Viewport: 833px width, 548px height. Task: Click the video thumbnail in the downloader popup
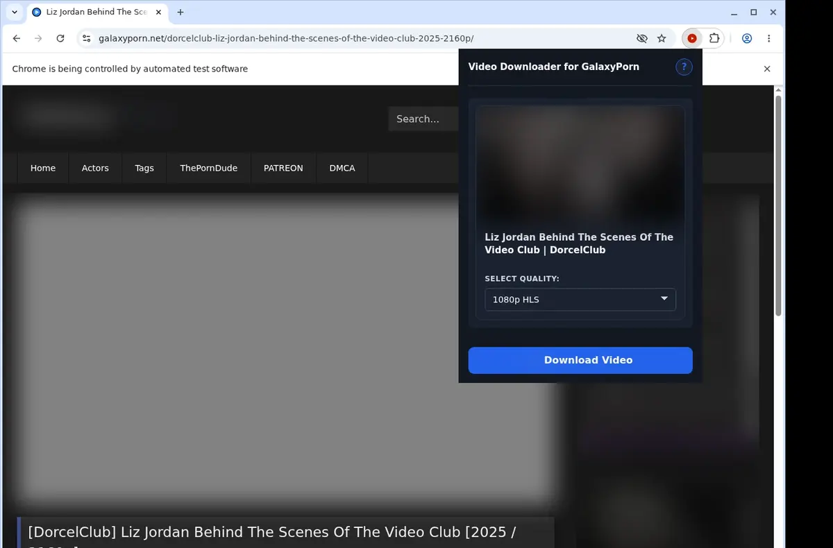(580, 164)
